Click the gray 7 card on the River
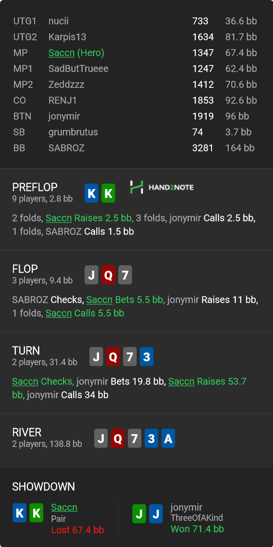Screen dimensions: 273x547 pos(135,438)
